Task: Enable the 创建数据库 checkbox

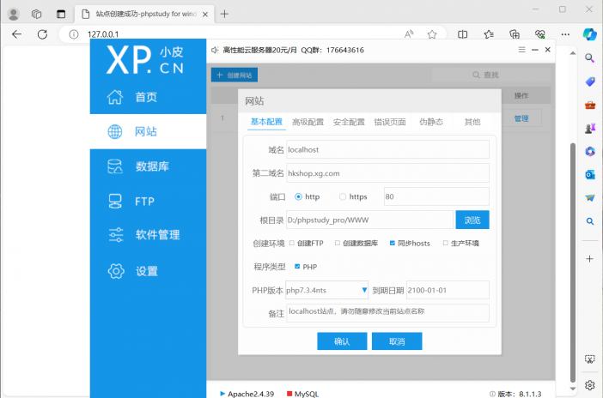Action: (338, 243)
